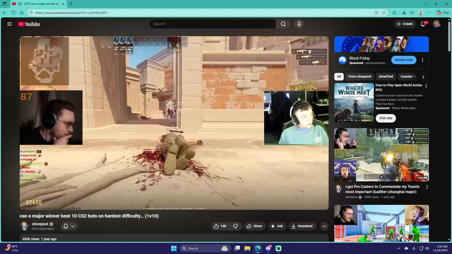Open weather widget showing 60°F Clear

click(12, 248)
